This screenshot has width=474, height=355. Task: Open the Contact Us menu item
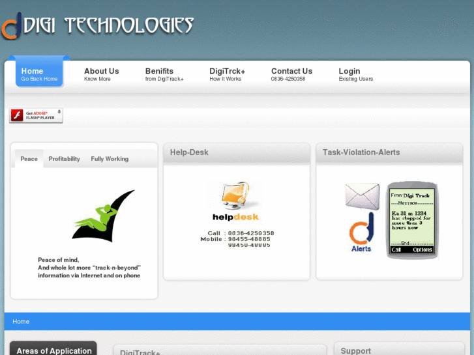[x=291, y=74]
